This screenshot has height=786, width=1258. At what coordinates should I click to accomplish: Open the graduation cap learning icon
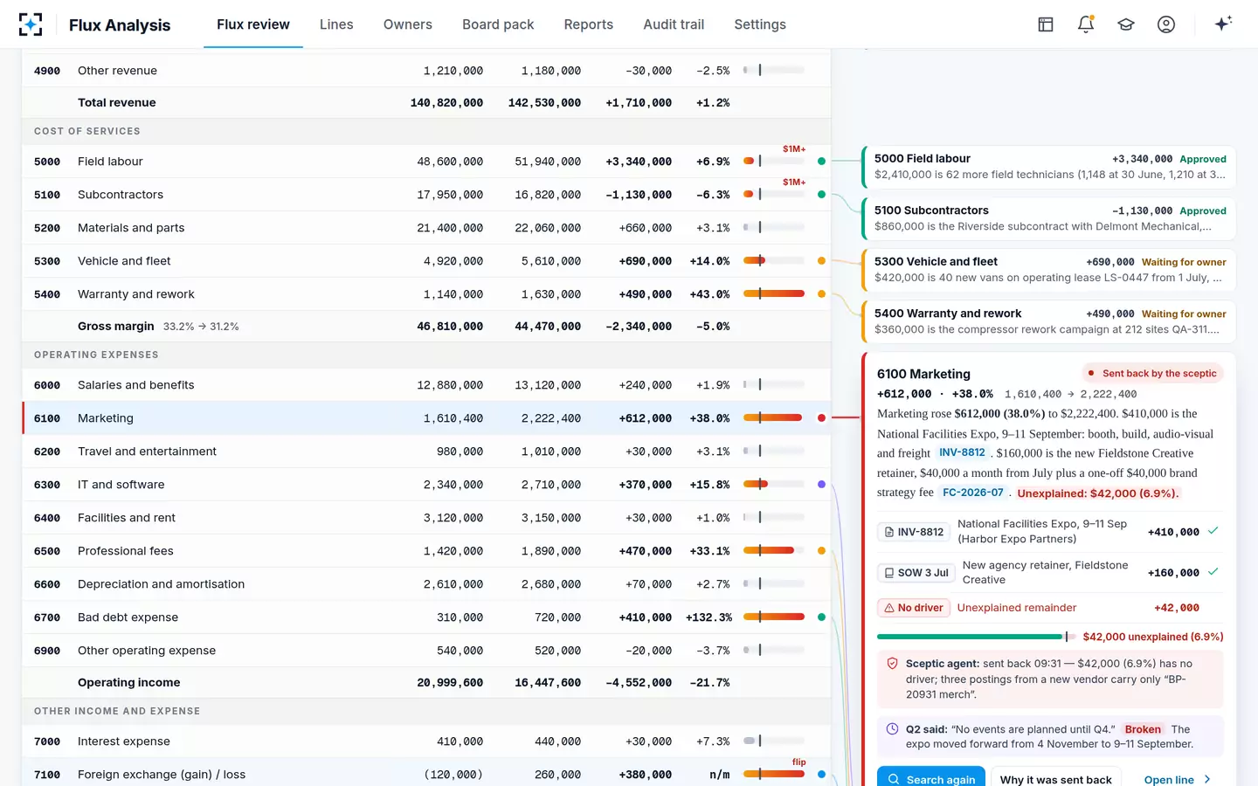tap(1126, 24)
